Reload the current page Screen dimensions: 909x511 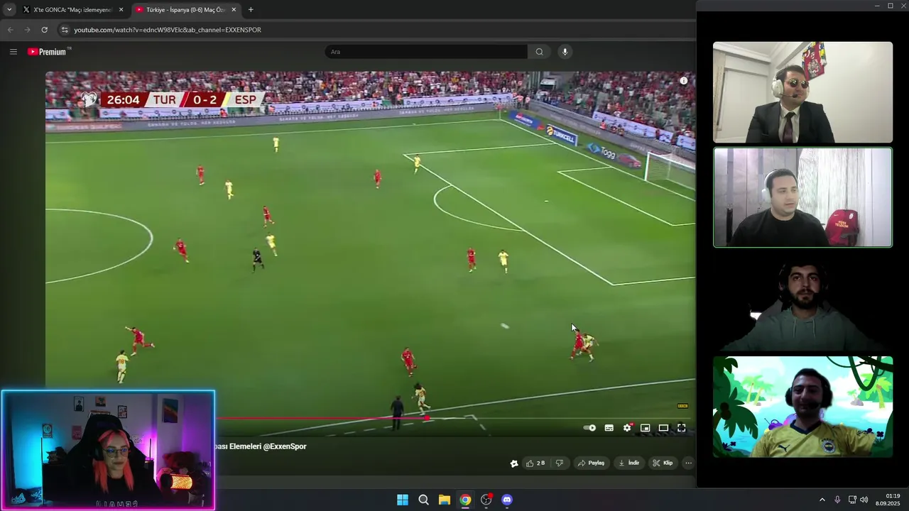click(x=44, y=30)
